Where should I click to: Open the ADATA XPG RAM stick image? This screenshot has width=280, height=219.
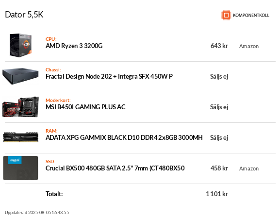click(x=20, y=137)
